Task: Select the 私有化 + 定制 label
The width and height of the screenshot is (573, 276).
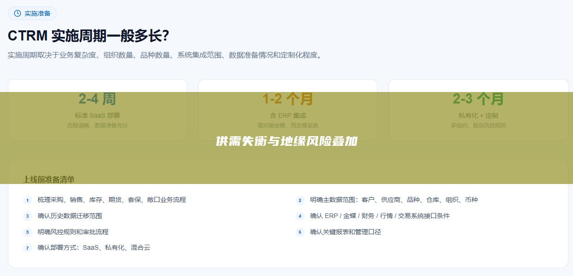Action: click(x=478, y=115)
